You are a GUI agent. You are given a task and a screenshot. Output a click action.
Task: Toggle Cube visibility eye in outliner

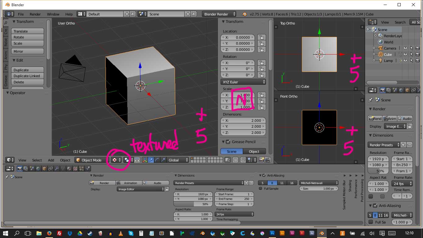pos(405,55)
